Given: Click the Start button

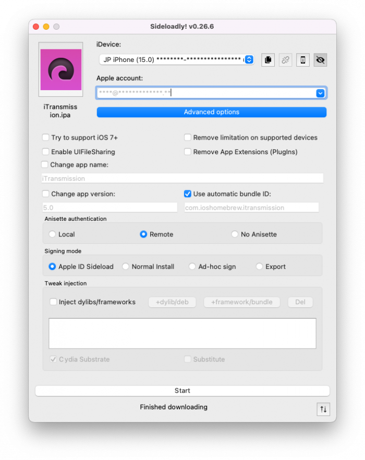Looking at the screenshot, I should pos(182,391).
